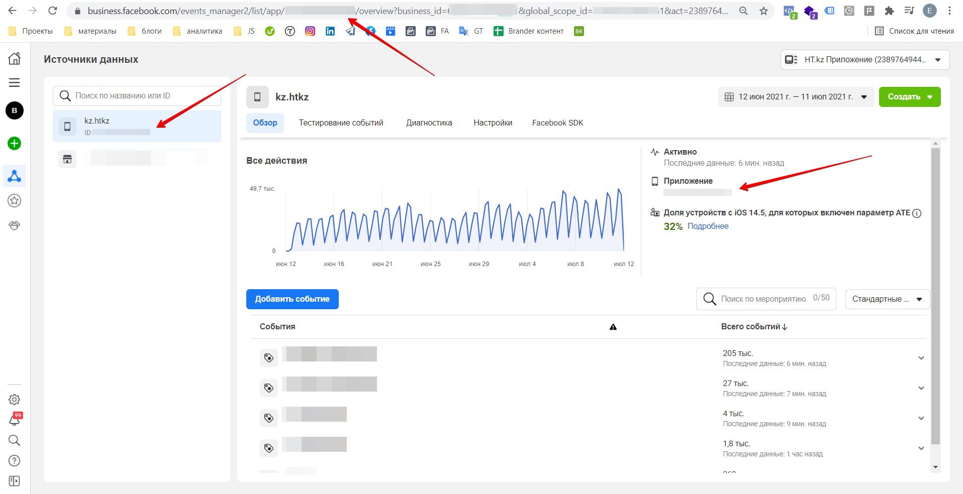Open the date range dropdown

pos(795,97)
